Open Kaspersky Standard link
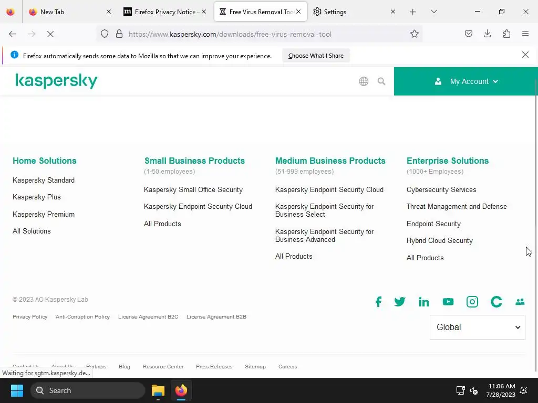The width and height of the screenshot is (538, 403). click(x=44, y=181)
